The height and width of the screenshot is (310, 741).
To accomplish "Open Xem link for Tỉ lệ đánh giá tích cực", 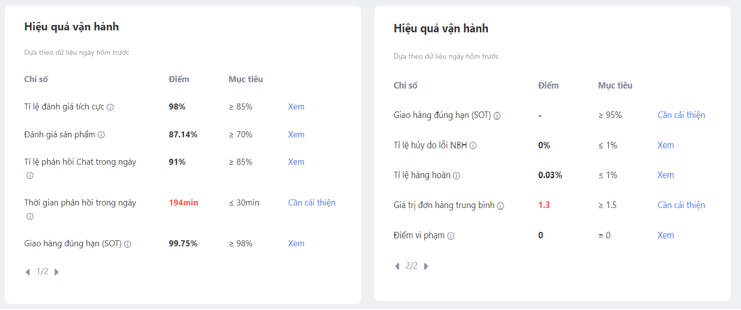I will 296,106.
